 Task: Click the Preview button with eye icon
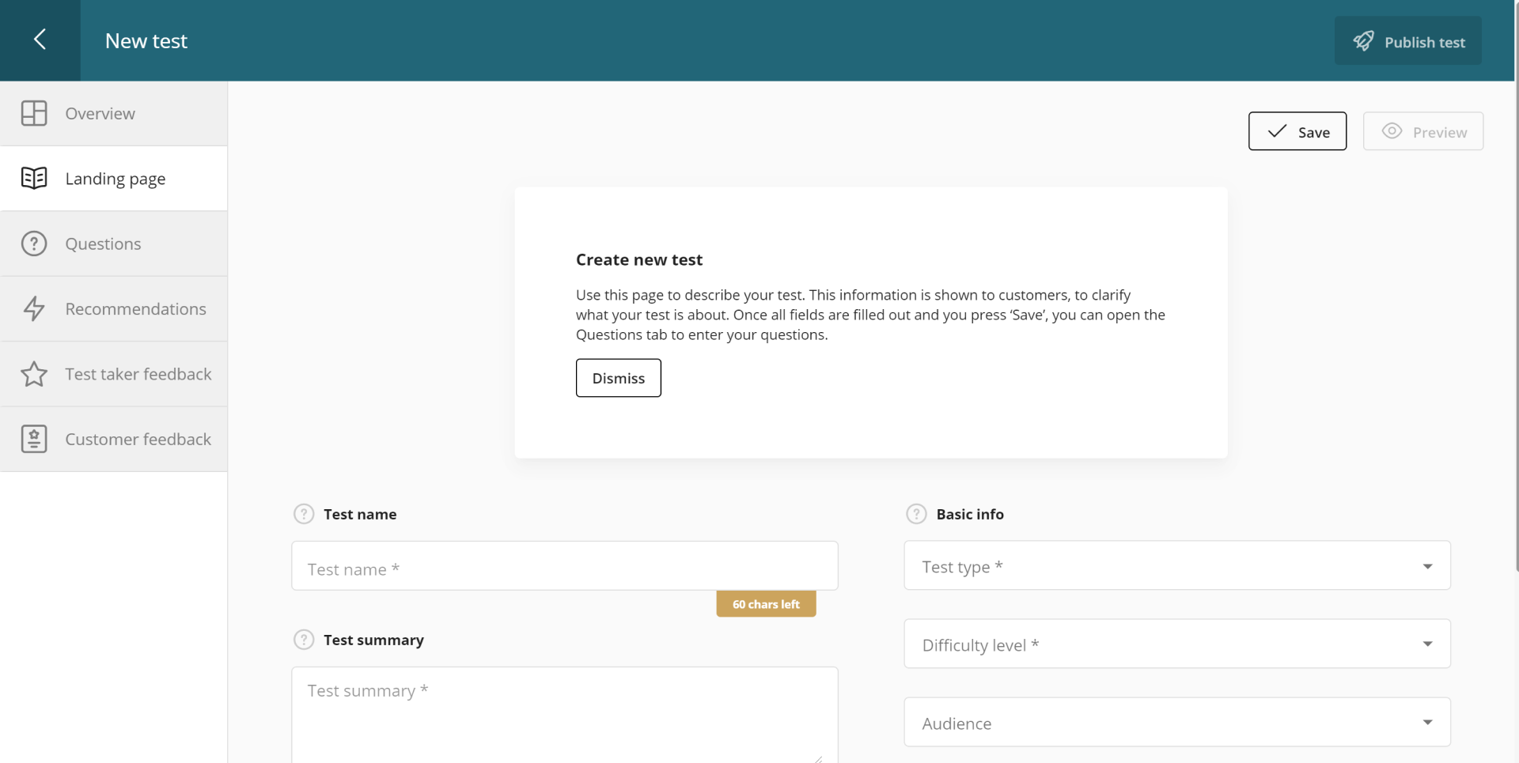[x=1422, y=132]
